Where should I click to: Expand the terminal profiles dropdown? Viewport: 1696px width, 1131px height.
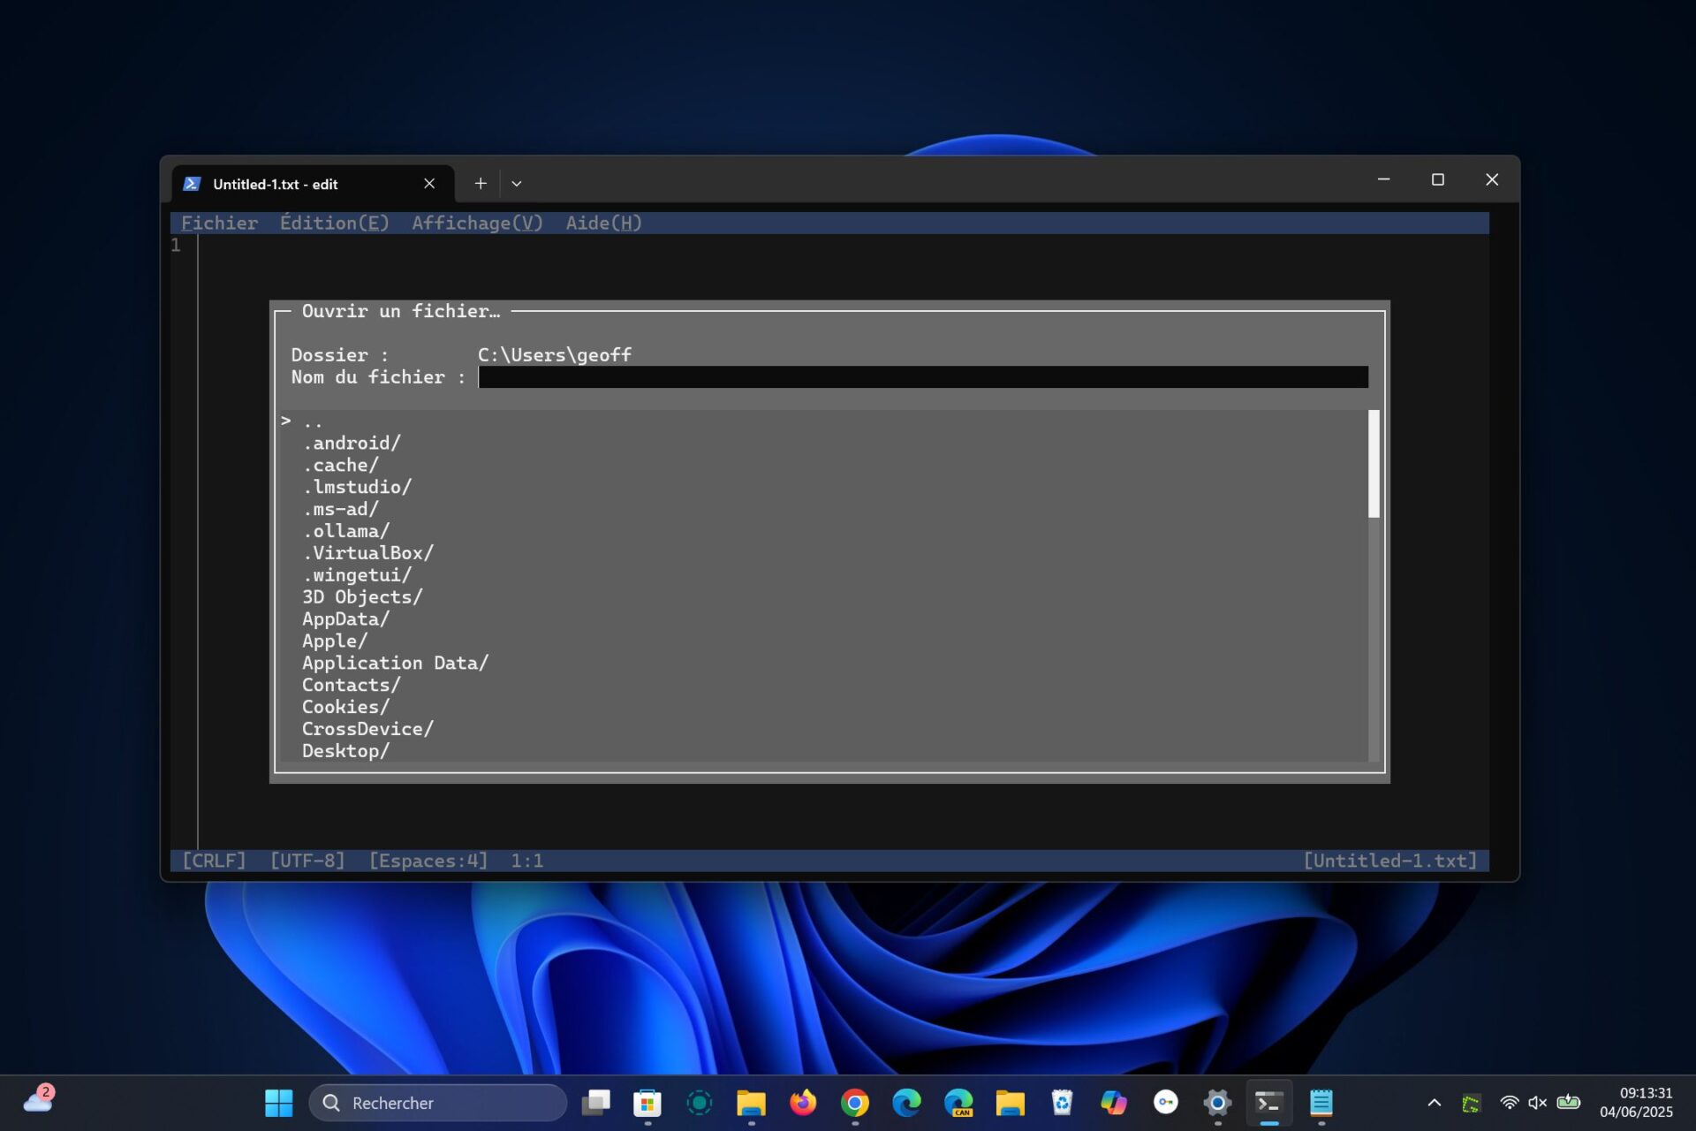click(x=517, y=184)
